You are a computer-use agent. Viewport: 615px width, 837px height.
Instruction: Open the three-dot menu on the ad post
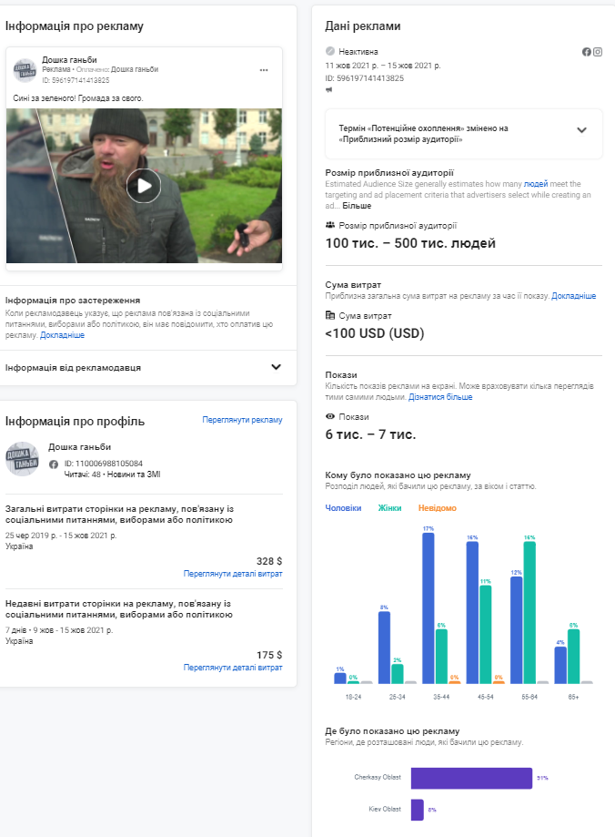pyautogui.click(x=264, y=70)
